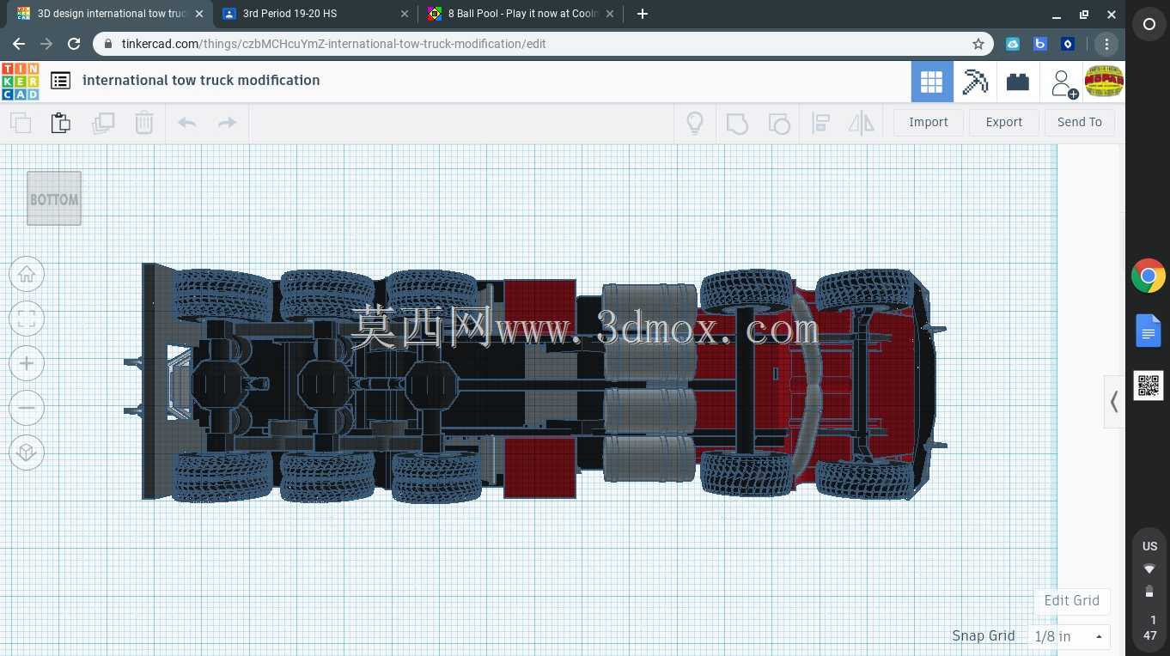This screenshot has width=1170, height=656.
Task: Bookmark this page with the star
Action: pyautogui.click(x=978, y=44)
